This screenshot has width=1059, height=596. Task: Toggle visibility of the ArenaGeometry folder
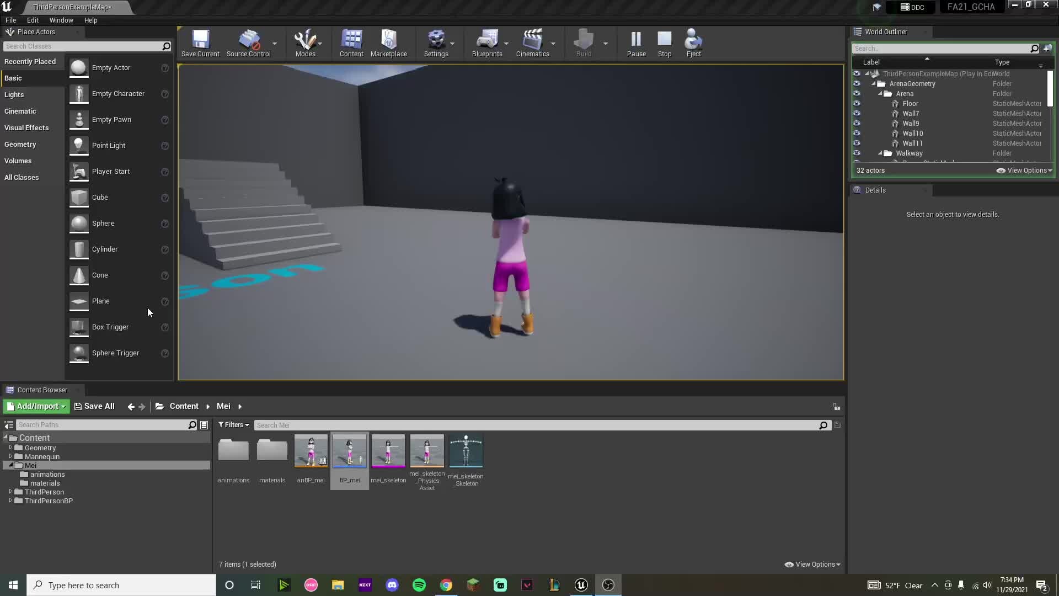coord(857,83)
